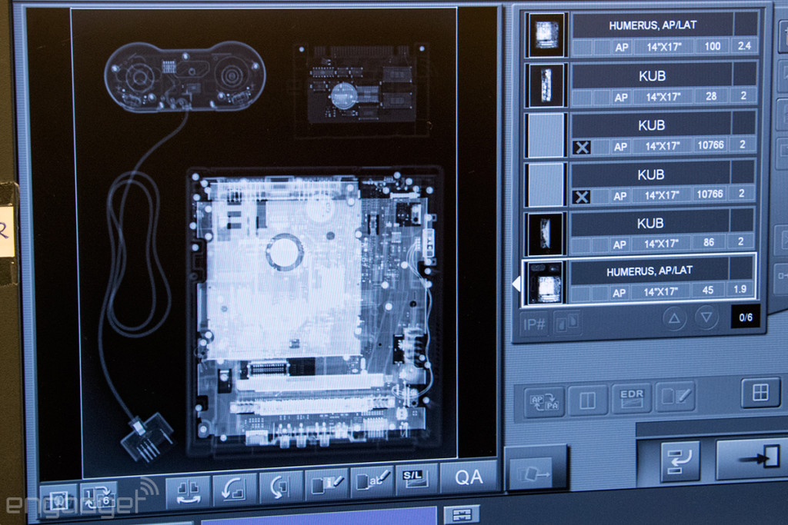Click the IP# button
Image resolution: width=788 pixels, height=525 pixels.
534,324
